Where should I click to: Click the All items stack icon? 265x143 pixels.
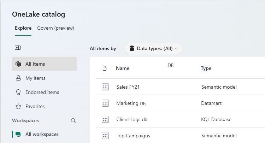(x=18, y=64)
